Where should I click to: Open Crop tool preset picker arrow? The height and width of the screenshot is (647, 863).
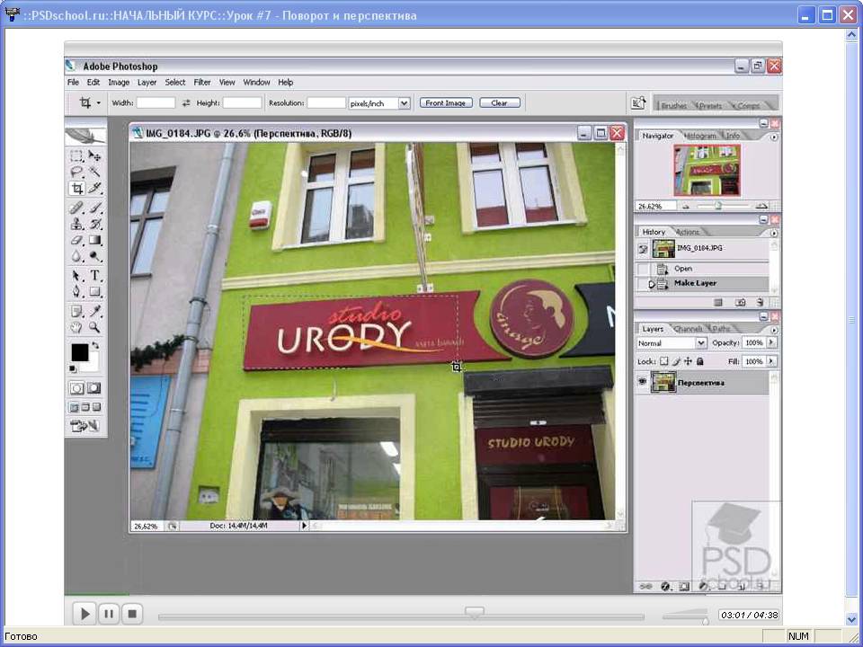pos(99,102)
